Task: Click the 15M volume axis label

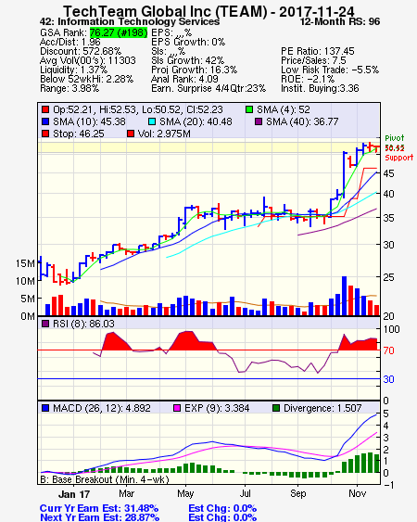Action: coord(25,263)
